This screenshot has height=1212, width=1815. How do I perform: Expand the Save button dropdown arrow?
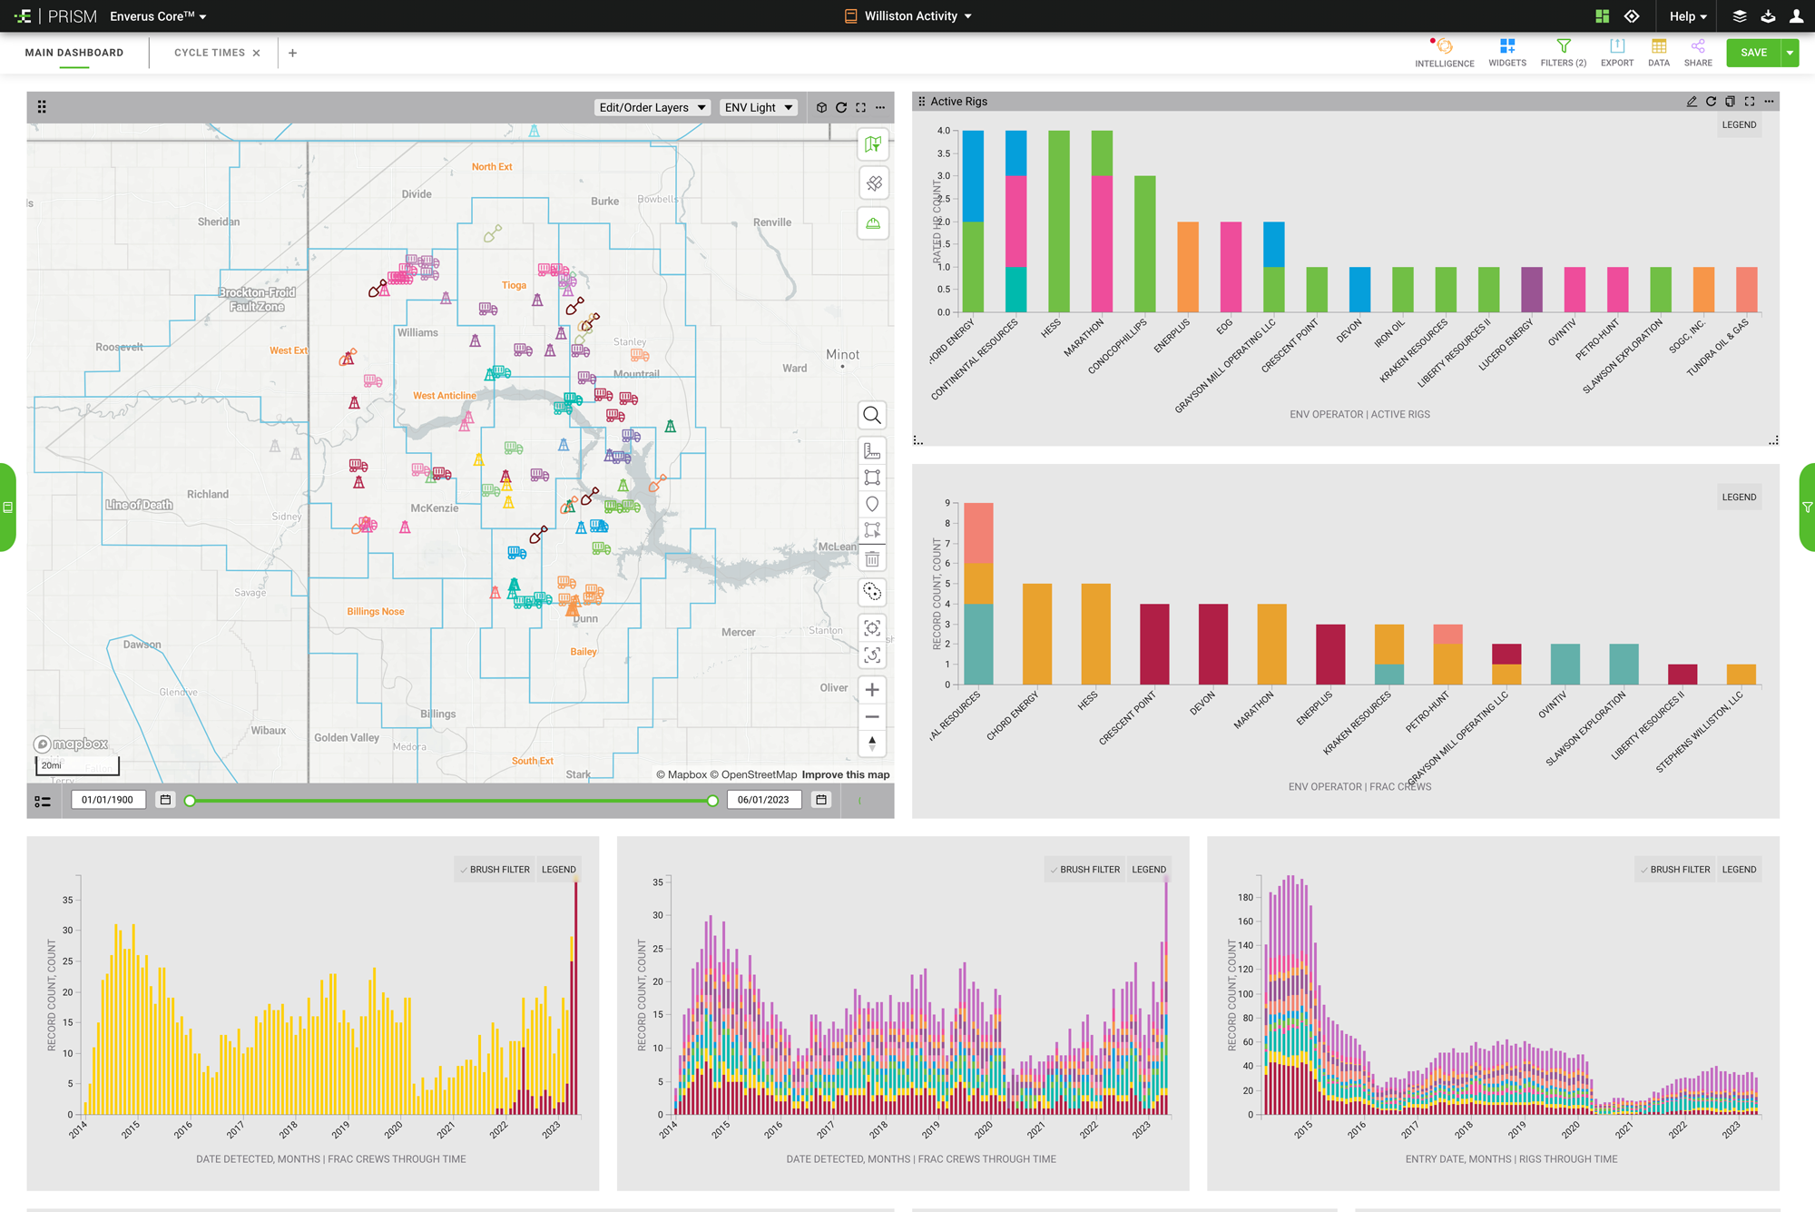[x=1790, y=53]
